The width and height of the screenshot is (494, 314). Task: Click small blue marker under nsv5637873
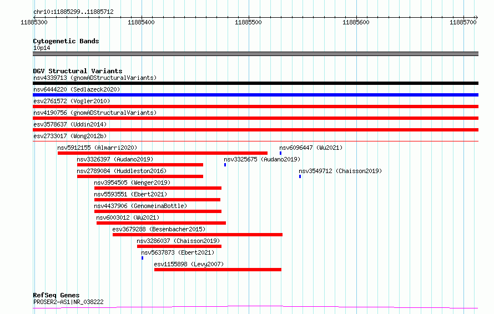(143, 258)
